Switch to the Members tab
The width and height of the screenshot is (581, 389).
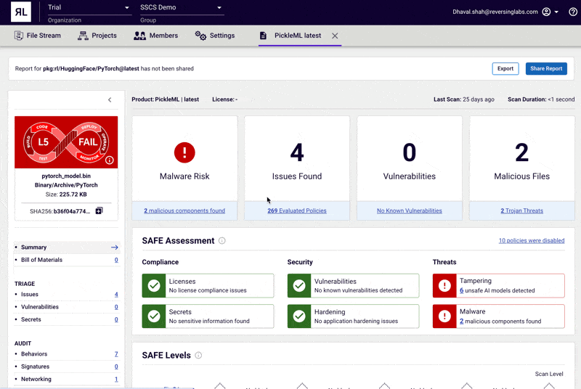pos(155,36)
